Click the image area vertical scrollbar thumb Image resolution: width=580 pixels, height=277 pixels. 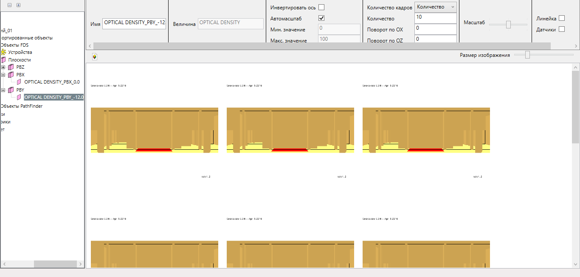[x=576, y=107]
